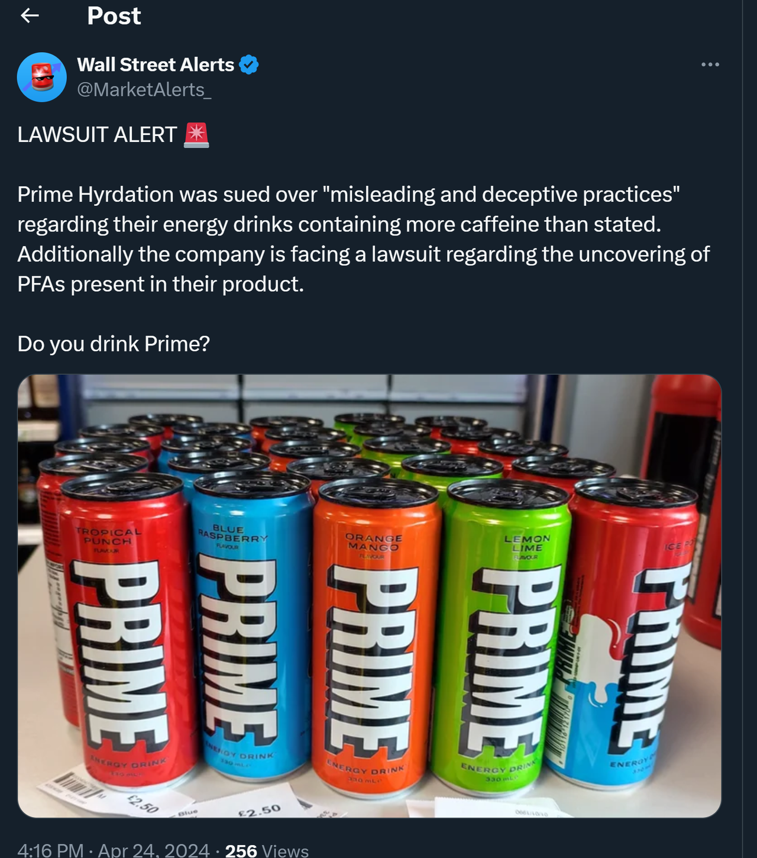Click the red siren emoji after LAWSUIT ALERT

point(196,135)
